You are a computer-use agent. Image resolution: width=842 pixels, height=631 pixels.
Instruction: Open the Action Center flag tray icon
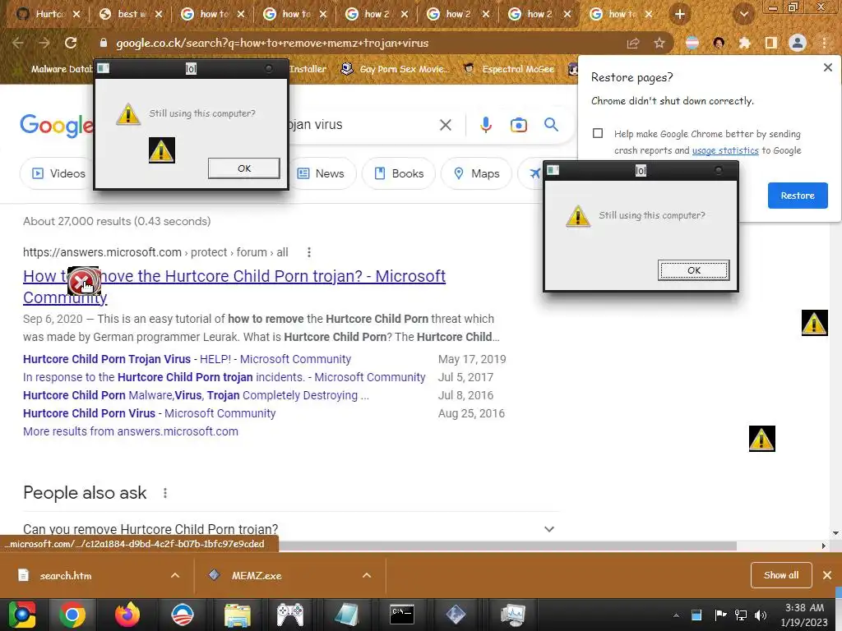point(720,615)
